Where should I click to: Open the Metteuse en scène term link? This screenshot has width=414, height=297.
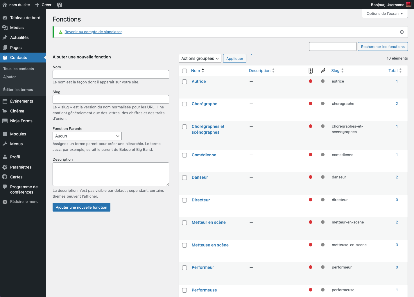(x=210, y=245)
